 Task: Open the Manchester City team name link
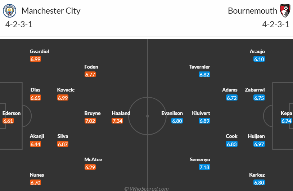51,11
